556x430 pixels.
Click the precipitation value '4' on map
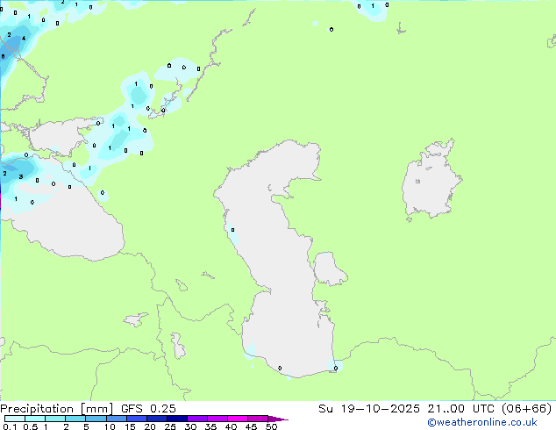pyautogui.click(x=24, y=39)
